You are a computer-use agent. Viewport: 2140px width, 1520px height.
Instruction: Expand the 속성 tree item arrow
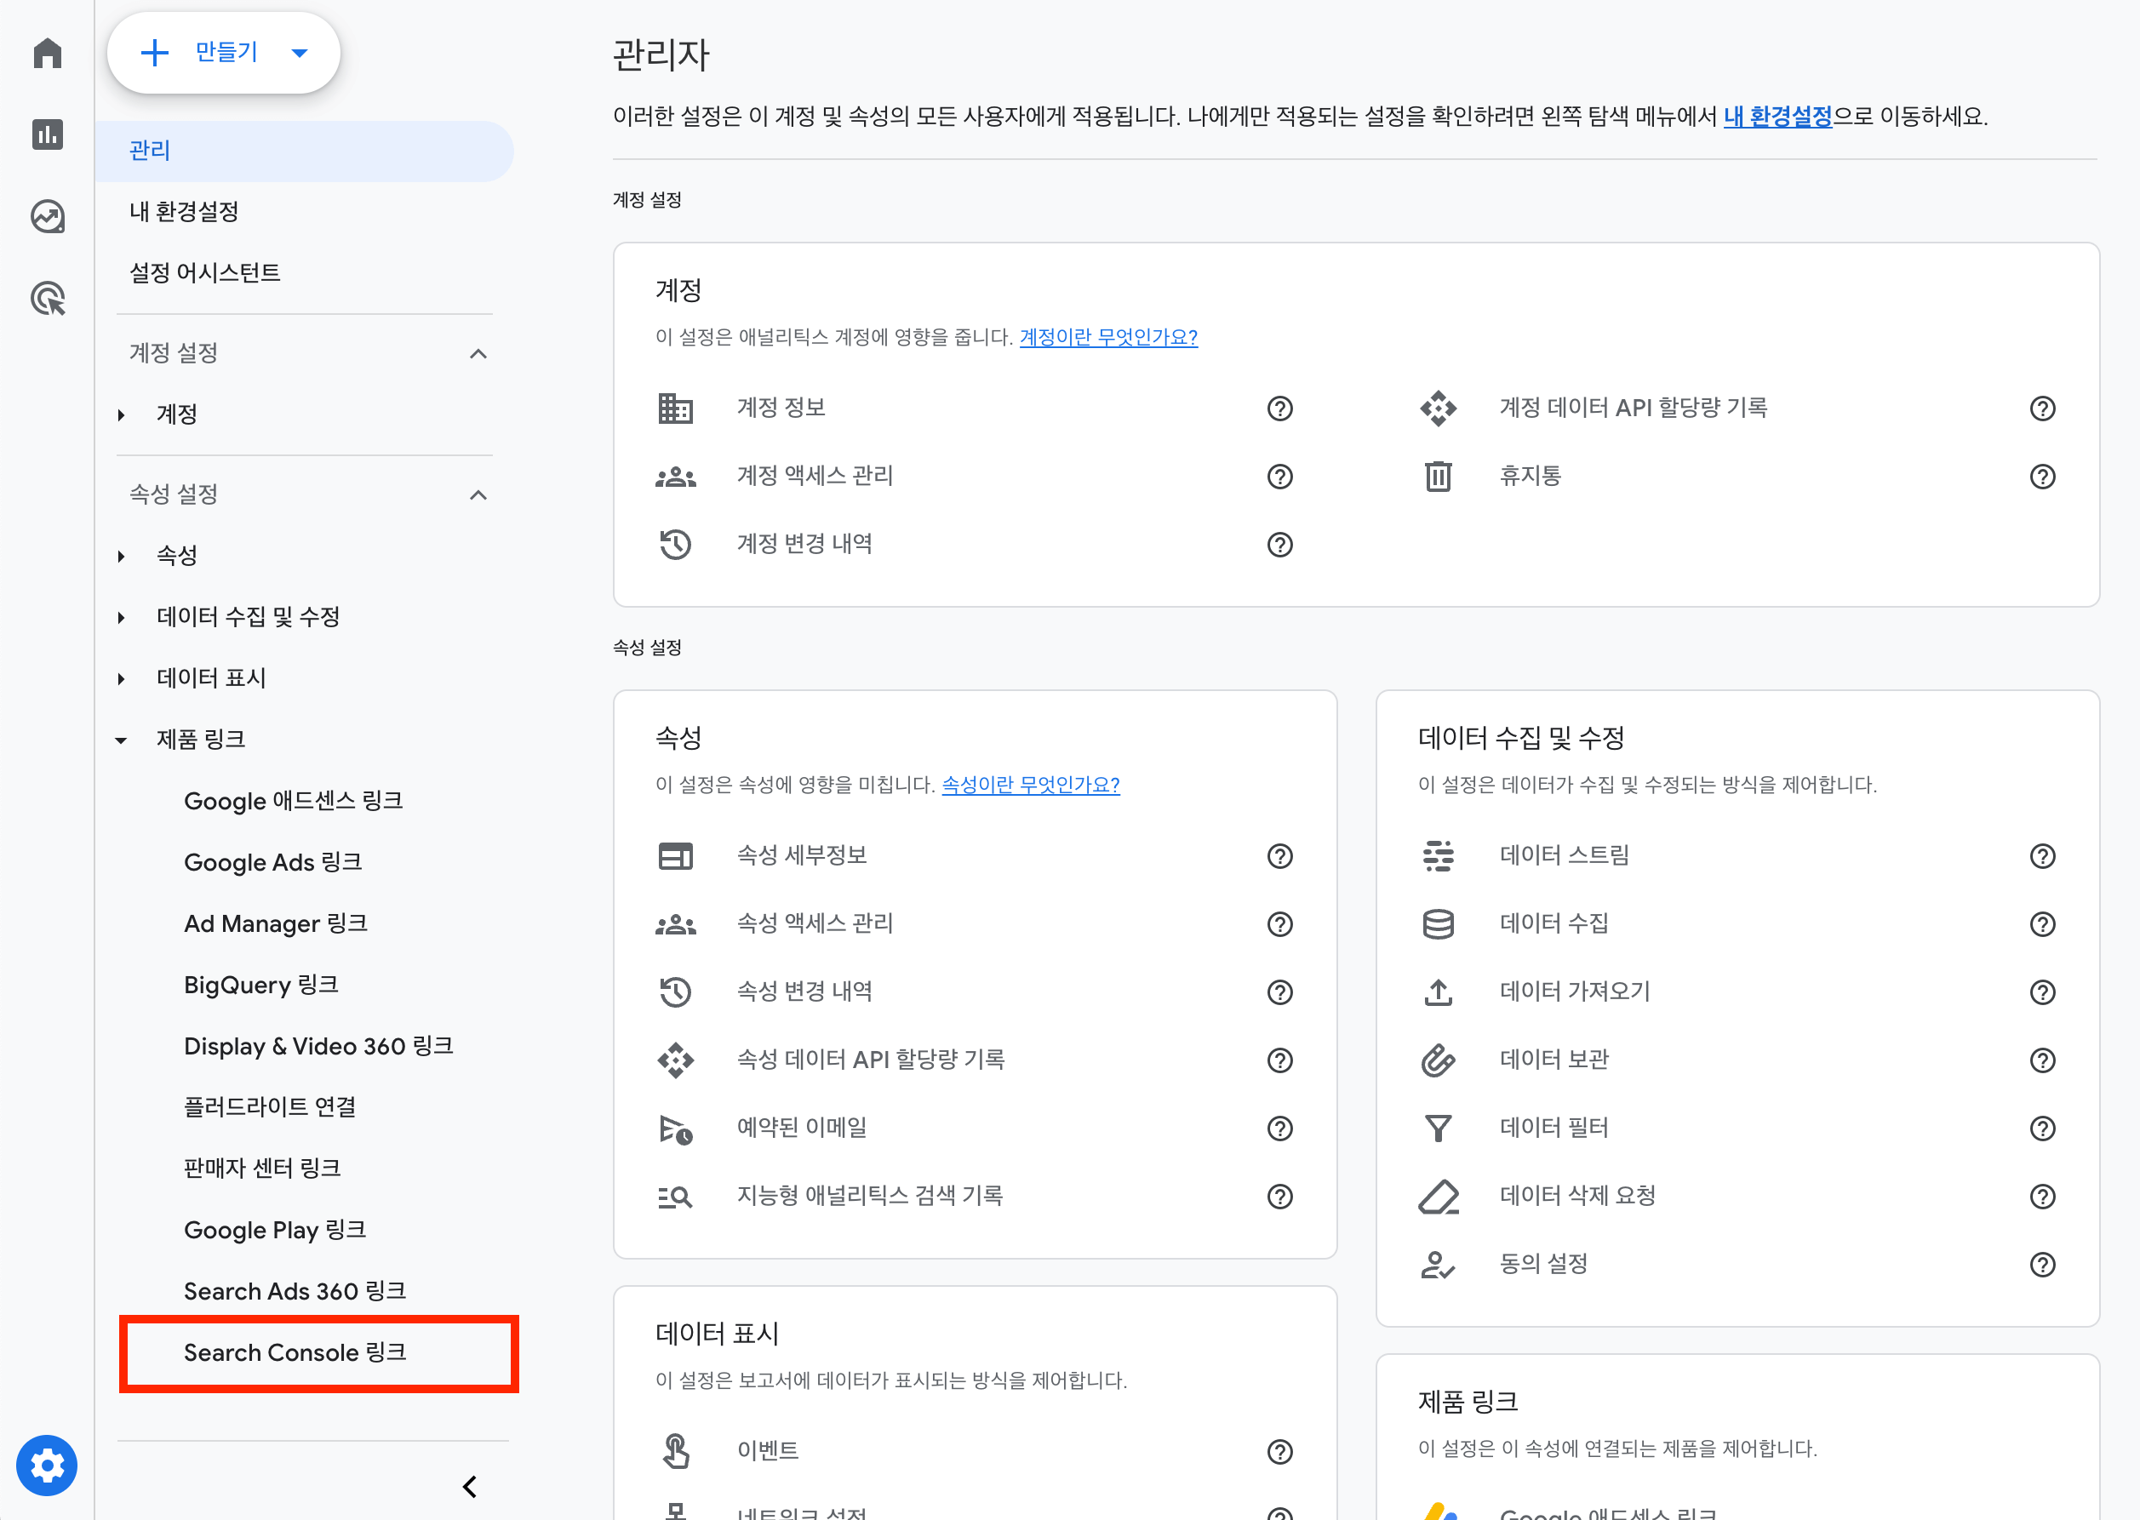tap(121, 556)
